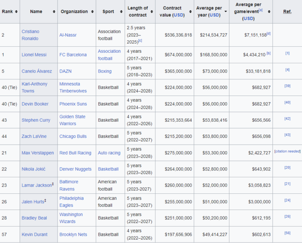This screenshot has height=243, width=302.
Task: Open Al-Nassr organization link
Action: click(68, 35)
